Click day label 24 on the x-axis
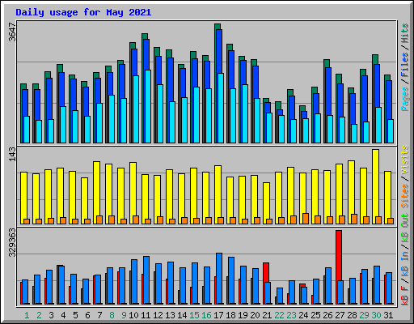 303,315
